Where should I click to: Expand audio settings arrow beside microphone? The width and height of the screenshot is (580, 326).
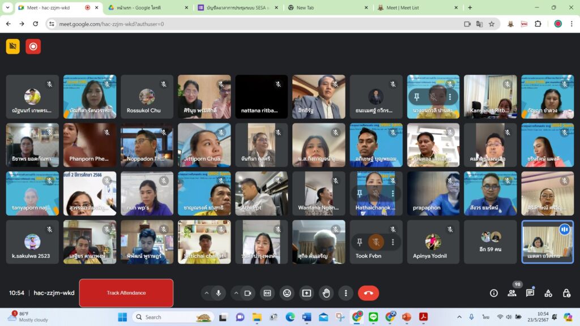(x=206, y=293)
